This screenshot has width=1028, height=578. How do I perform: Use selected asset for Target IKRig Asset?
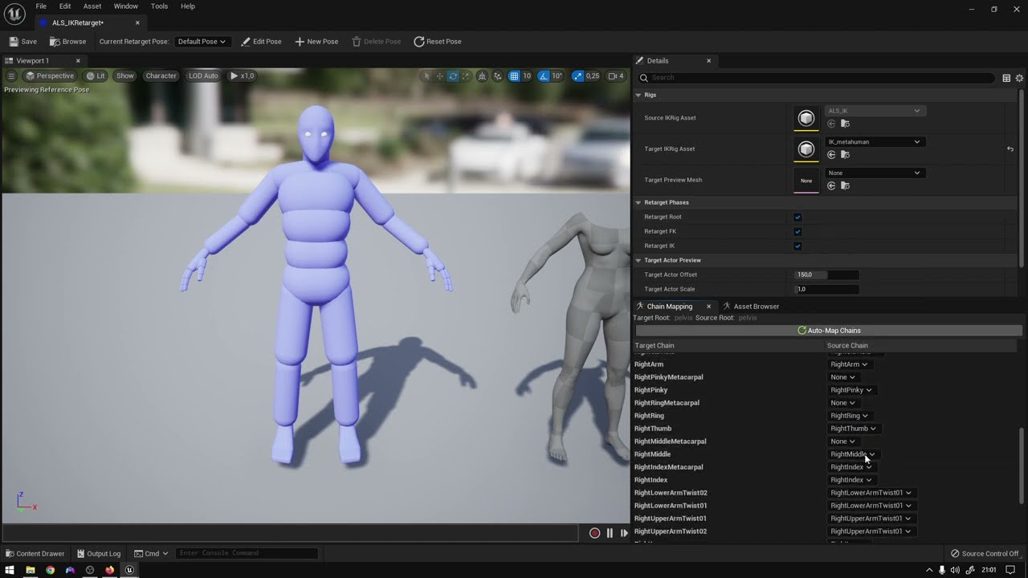tap(831, 155)
